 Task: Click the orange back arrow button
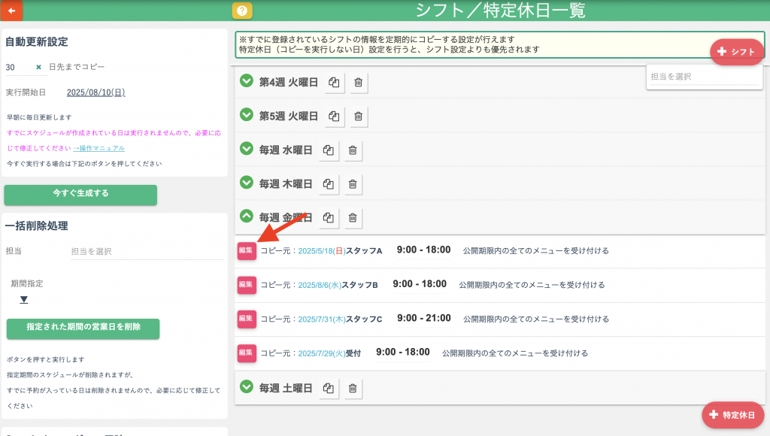11,11
